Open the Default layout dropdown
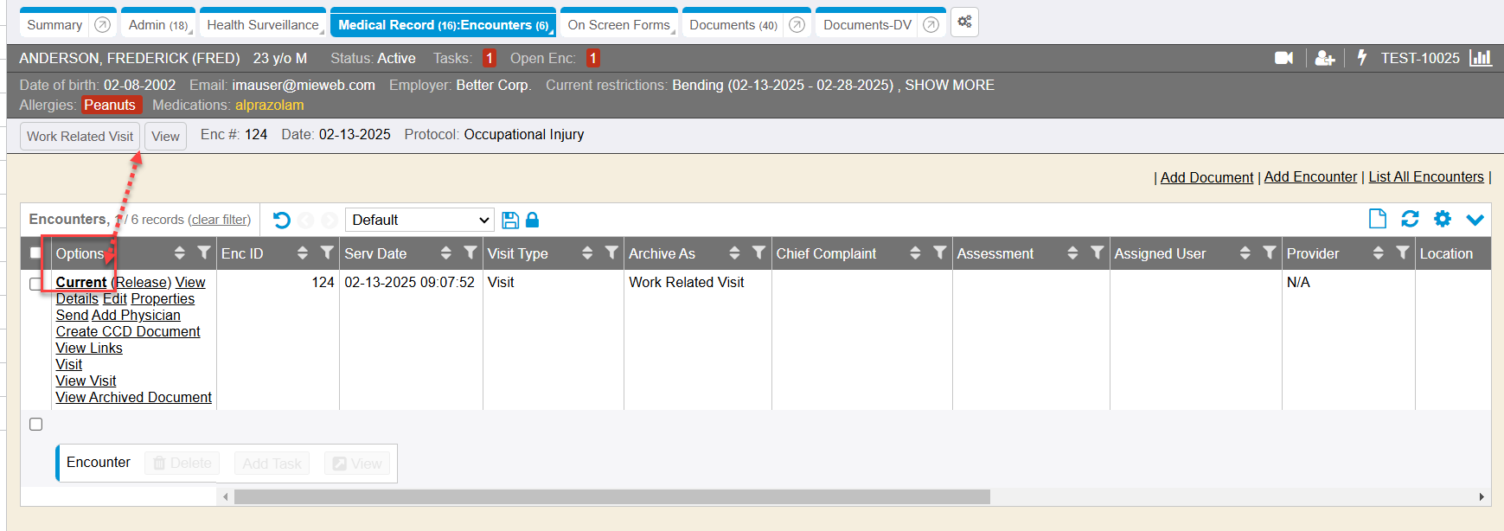 pyautogui.click(x=419, y=221)
